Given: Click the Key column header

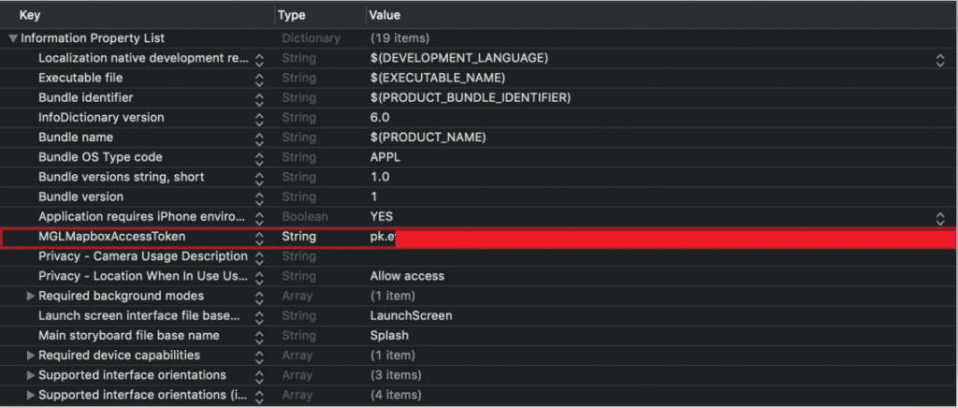Looking at the screenshot, I should (30, 15).
